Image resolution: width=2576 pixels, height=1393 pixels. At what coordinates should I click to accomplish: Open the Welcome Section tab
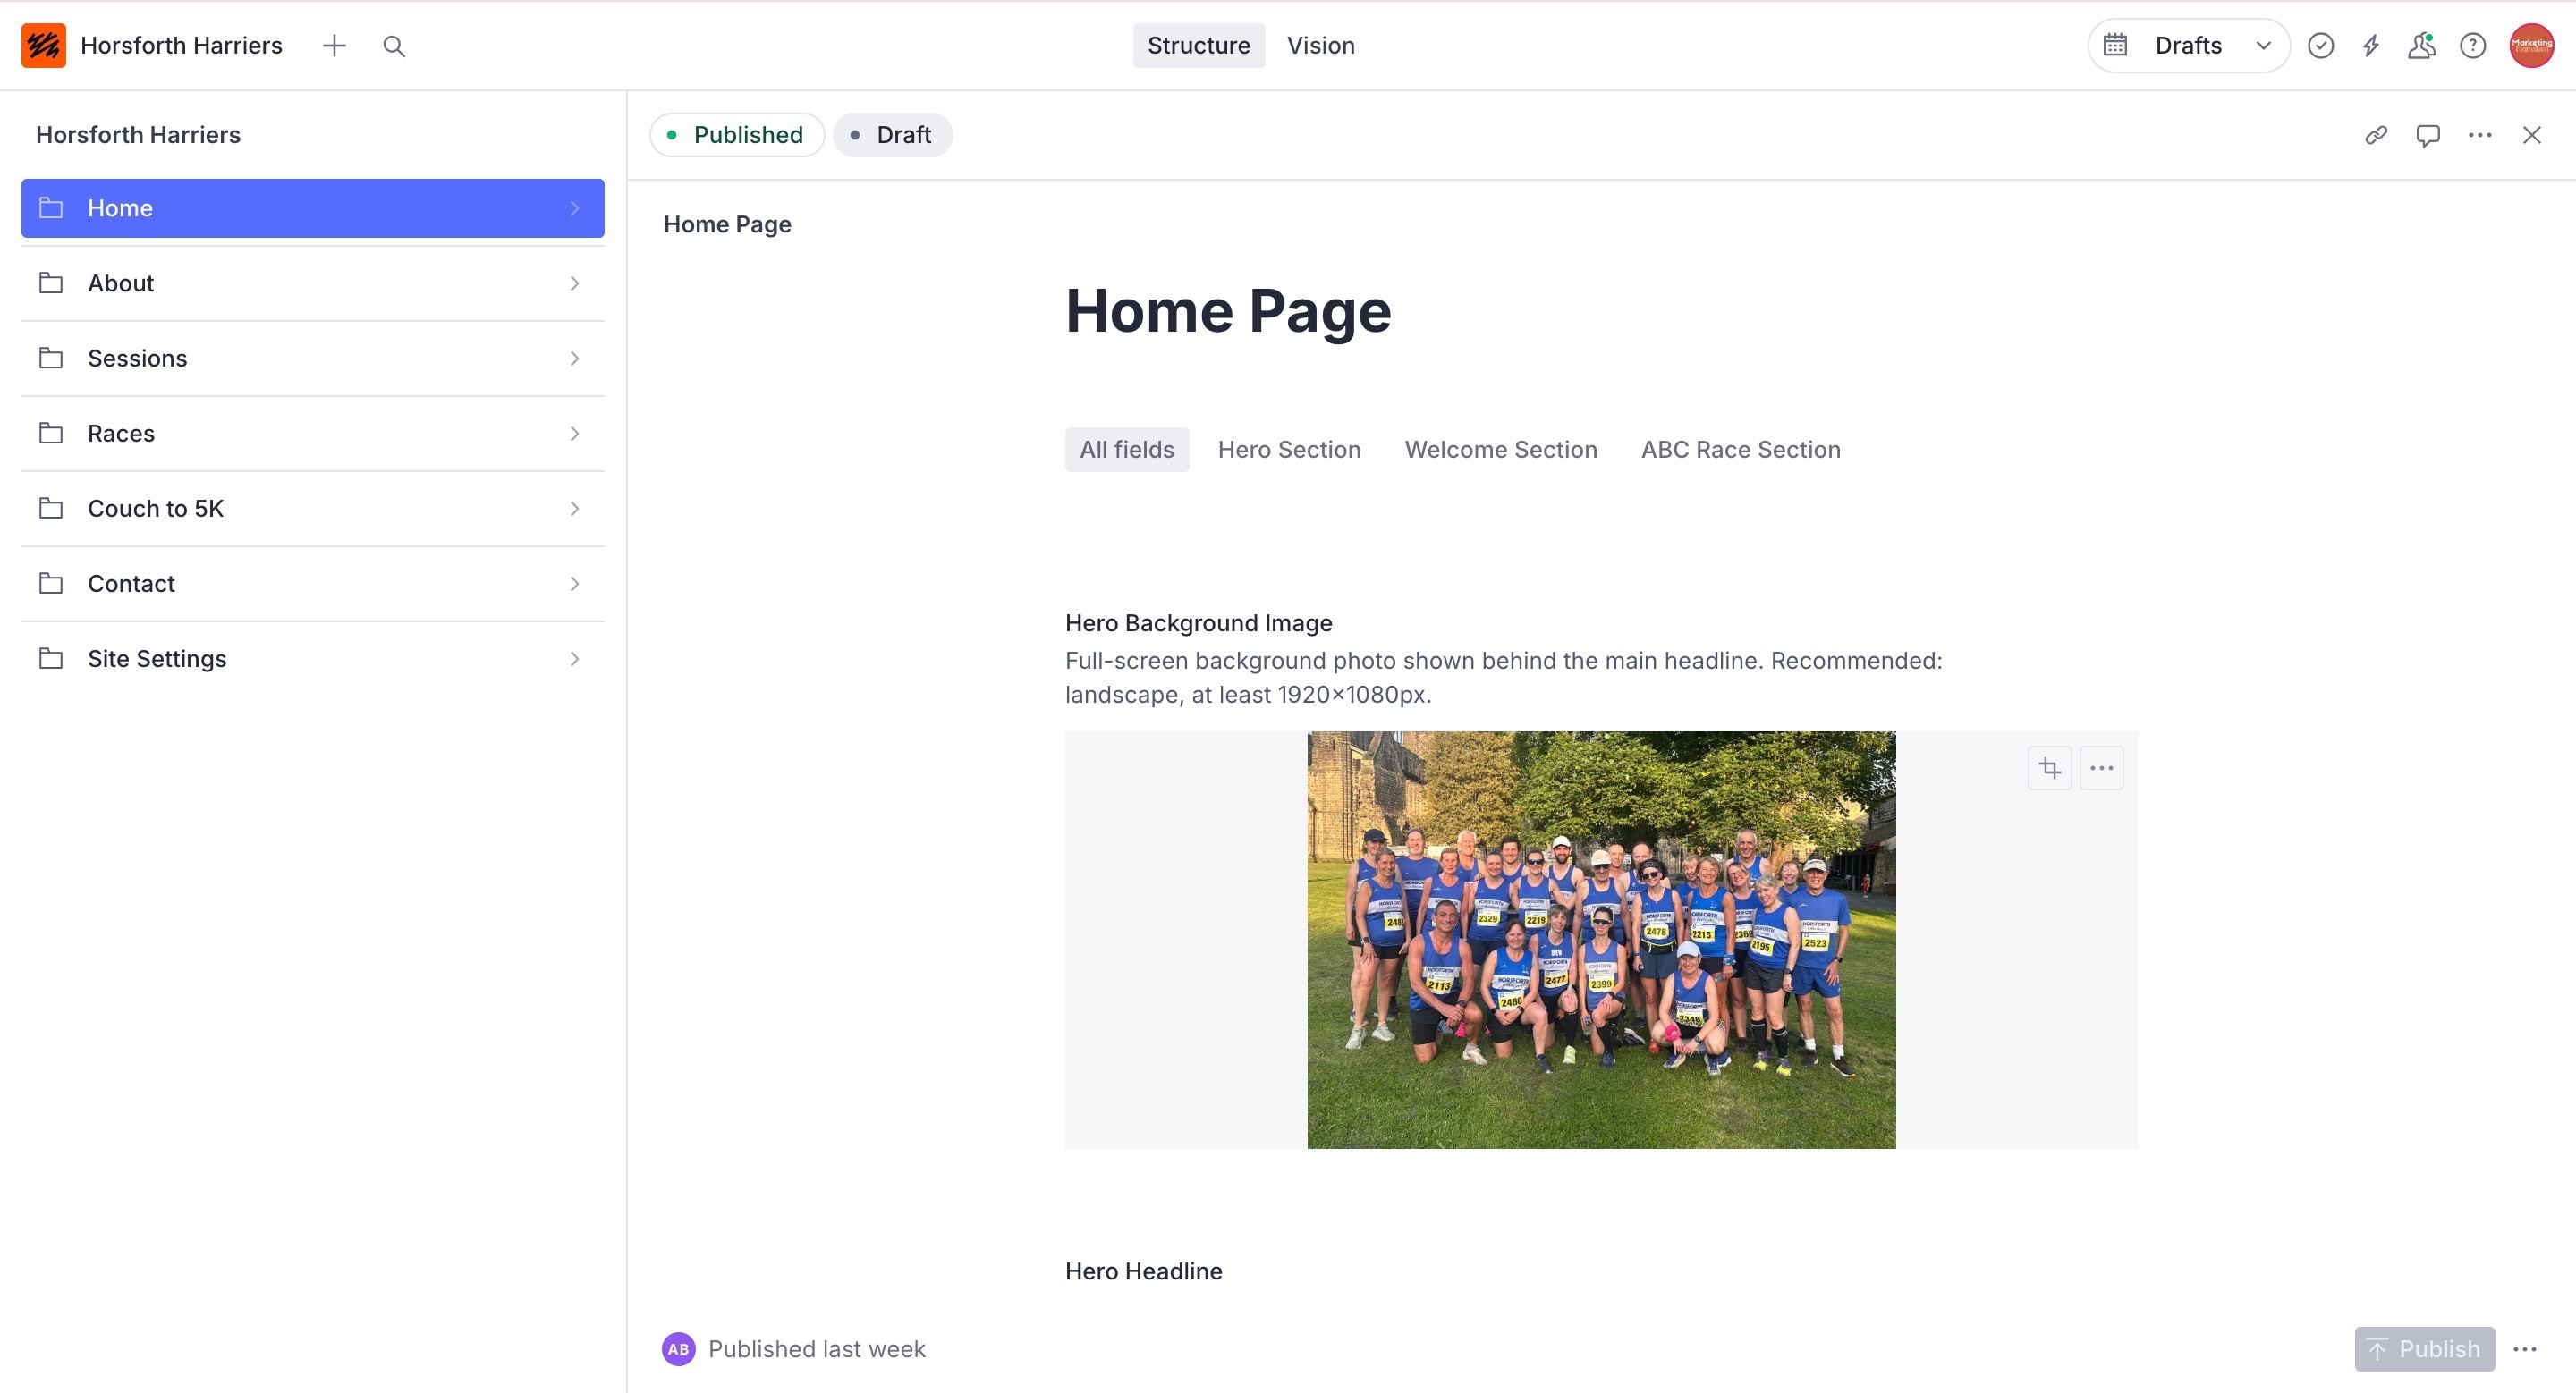1501,450
